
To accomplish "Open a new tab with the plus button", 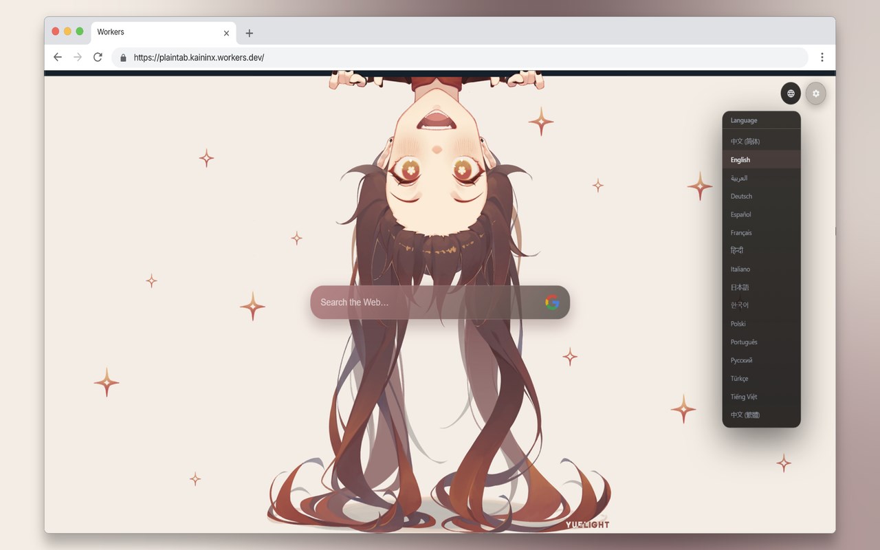I will pos(249,33).
